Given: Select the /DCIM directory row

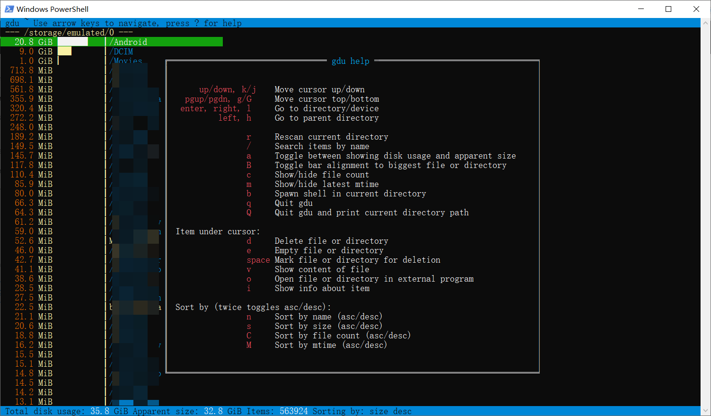Looking at the screenshot, I should 122,52.
